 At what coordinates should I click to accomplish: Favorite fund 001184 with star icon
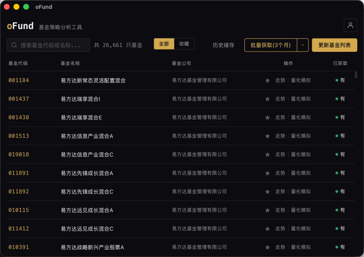click(x=267, y=81)
